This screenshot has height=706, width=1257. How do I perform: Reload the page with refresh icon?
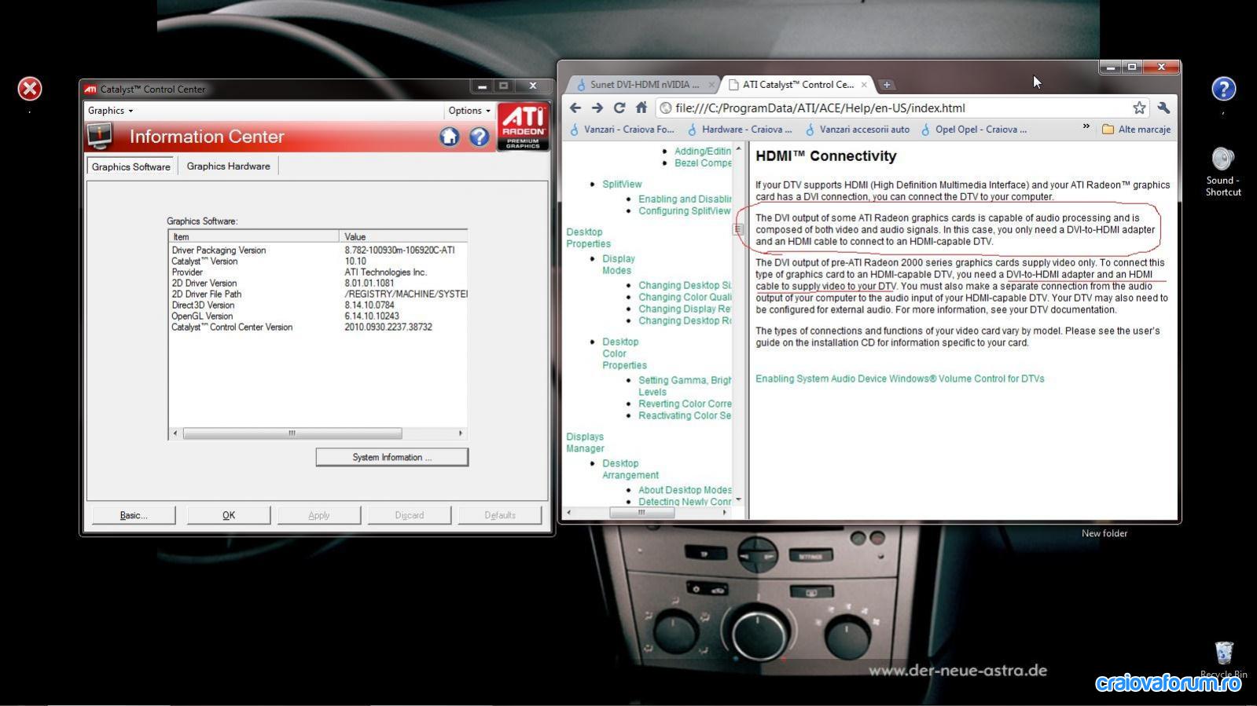(x=619, y=108)
